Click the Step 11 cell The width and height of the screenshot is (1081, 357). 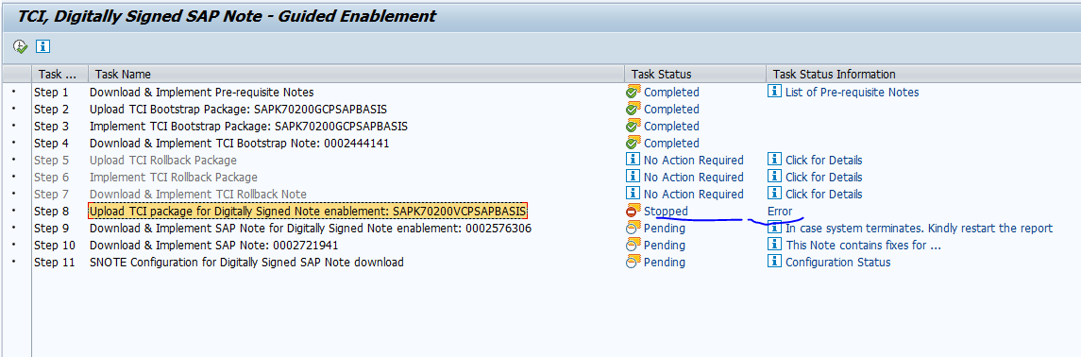(x=55, y=263)
